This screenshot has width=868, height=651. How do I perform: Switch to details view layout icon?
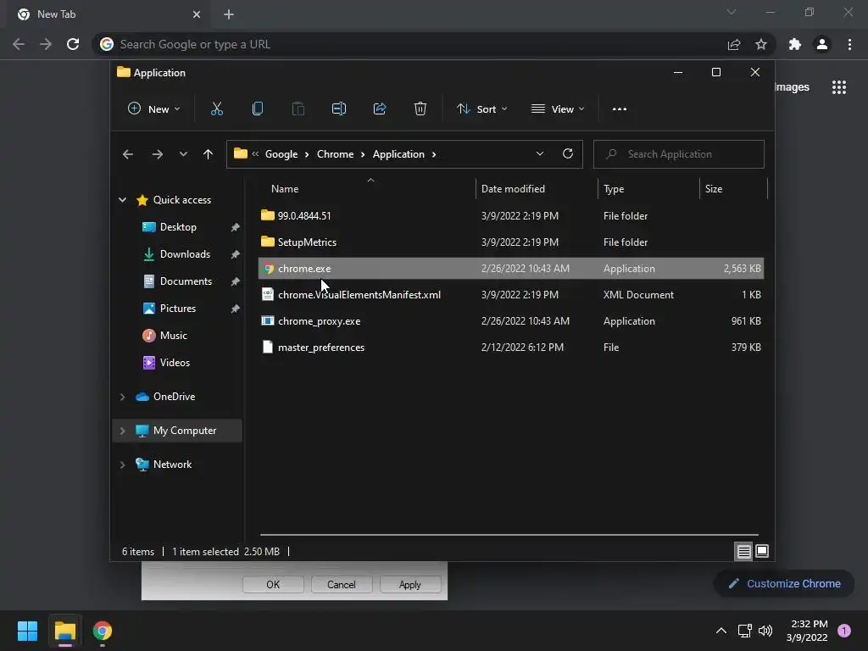pos(743,551)
